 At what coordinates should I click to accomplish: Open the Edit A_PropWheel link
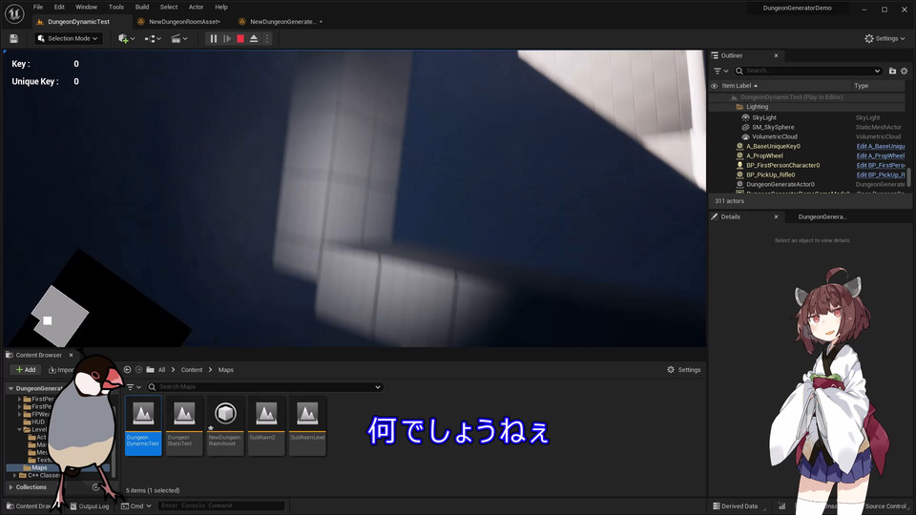point(881,155)
